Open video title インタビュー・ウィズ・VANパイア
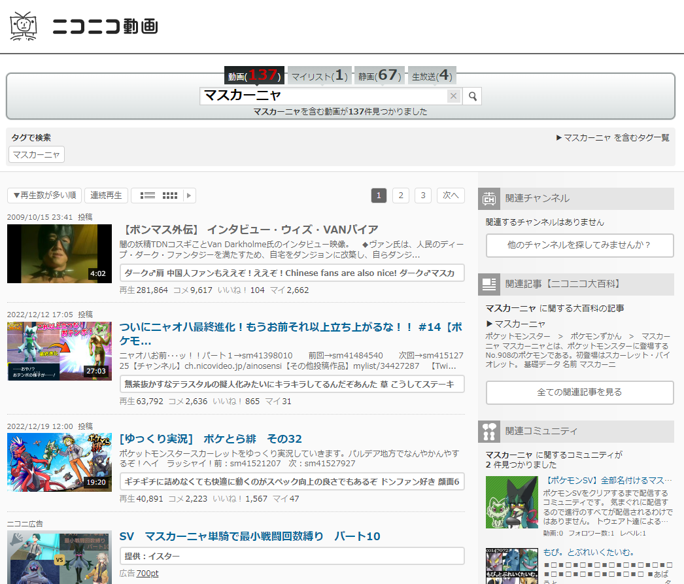The height and width of the screenshot is (584, 684). click(249, 230)
